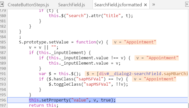Toggle debugger sidebar with right arrow icon
Image resolution: width=189 pixels, height=108 pixels.
pyautogui.click(x=187, y=5)
